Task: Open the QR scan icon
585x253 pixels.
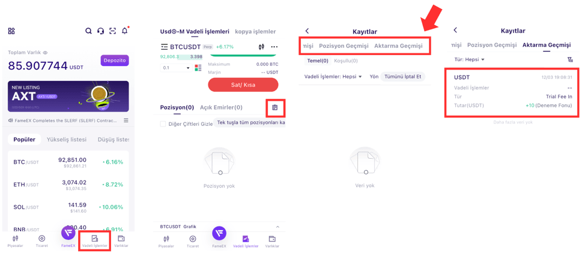Action: pos(112,31)
